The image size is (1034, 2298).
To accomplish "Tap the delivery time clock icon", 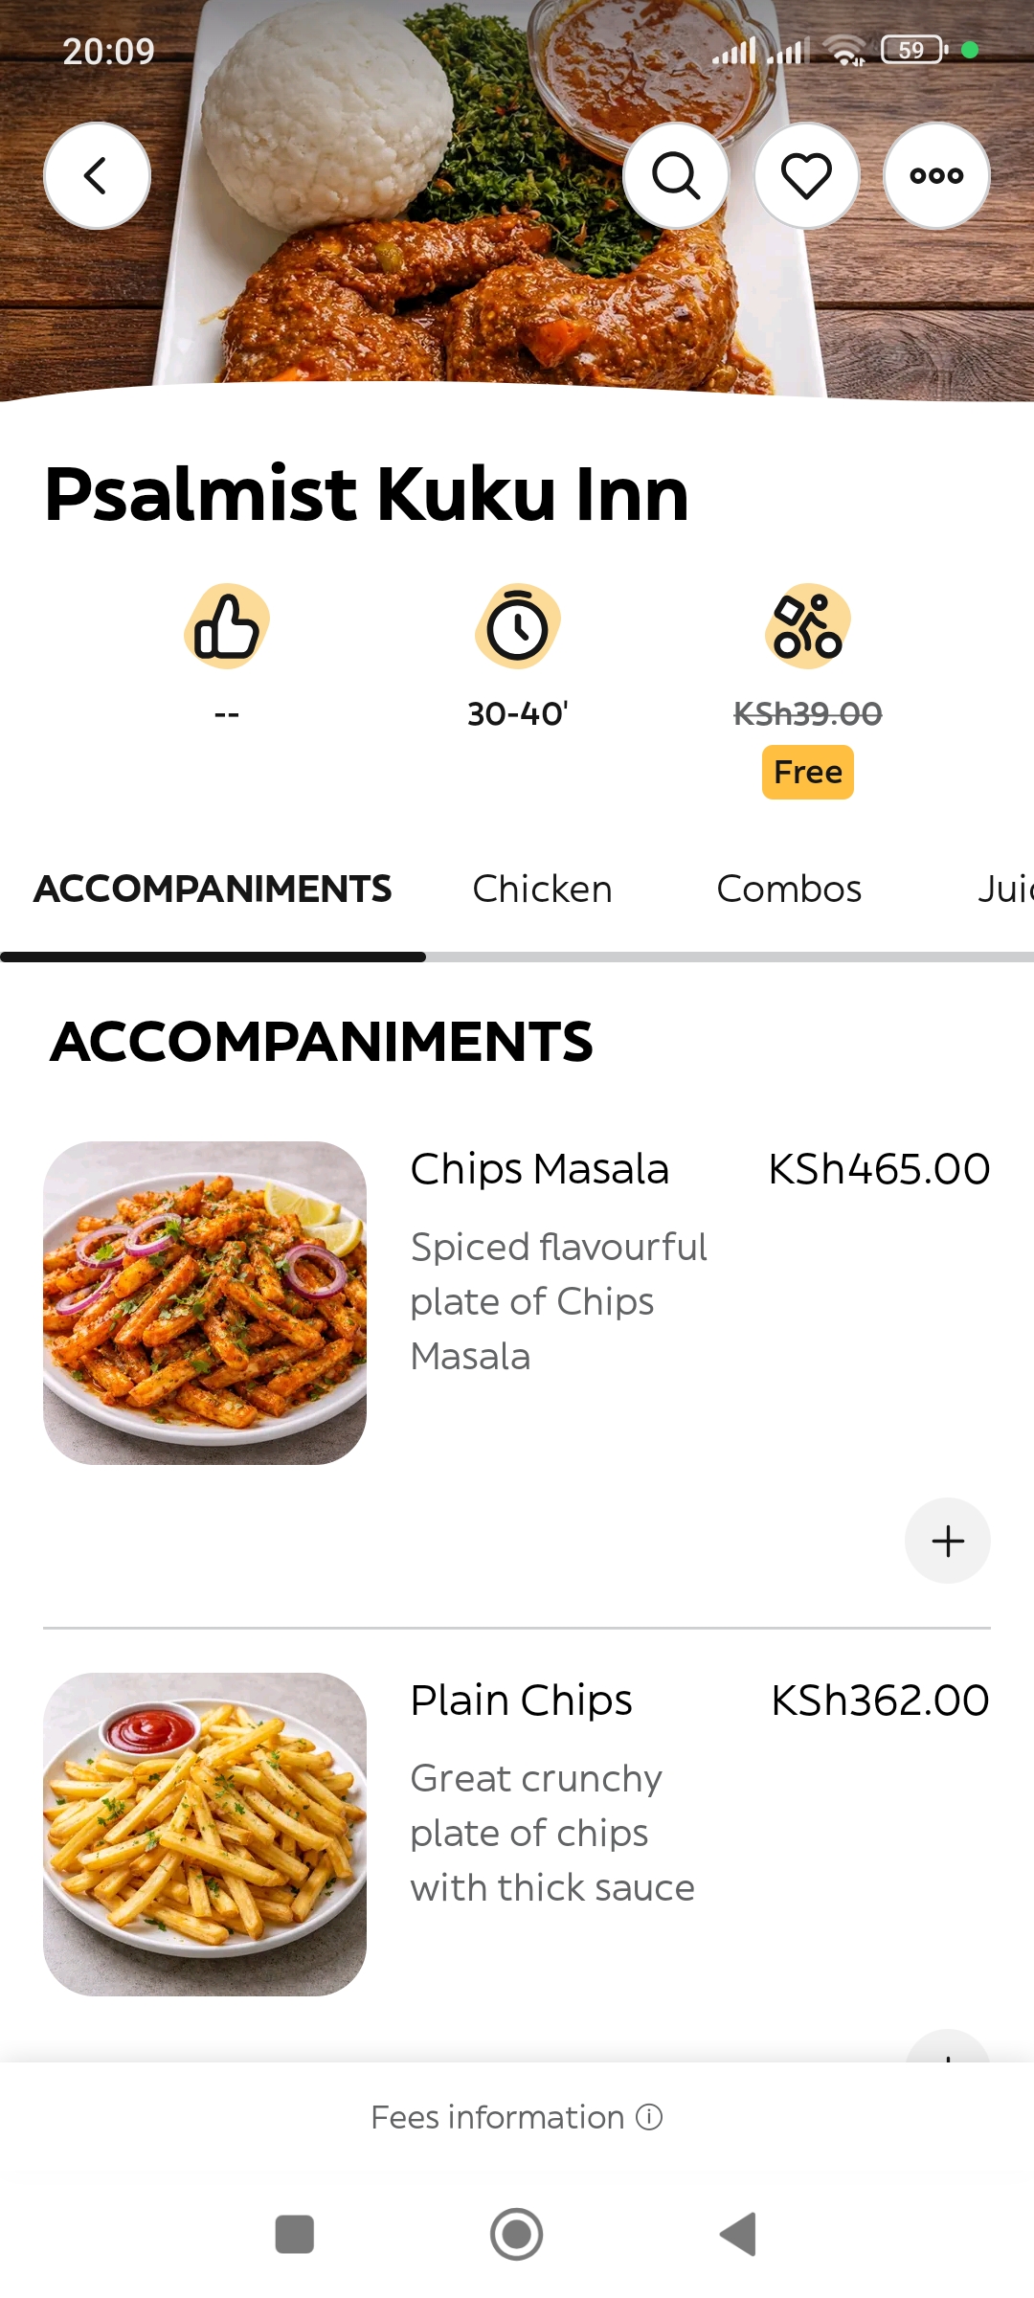I will [517, 626].
